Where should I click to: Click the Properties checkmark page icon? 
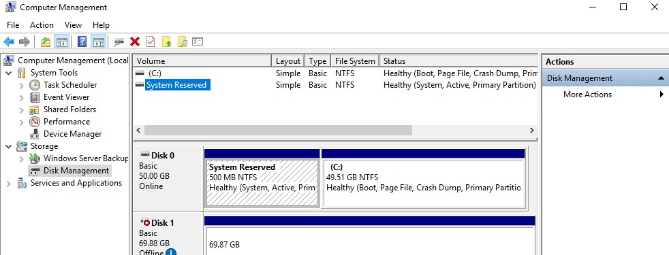(151, 41)
